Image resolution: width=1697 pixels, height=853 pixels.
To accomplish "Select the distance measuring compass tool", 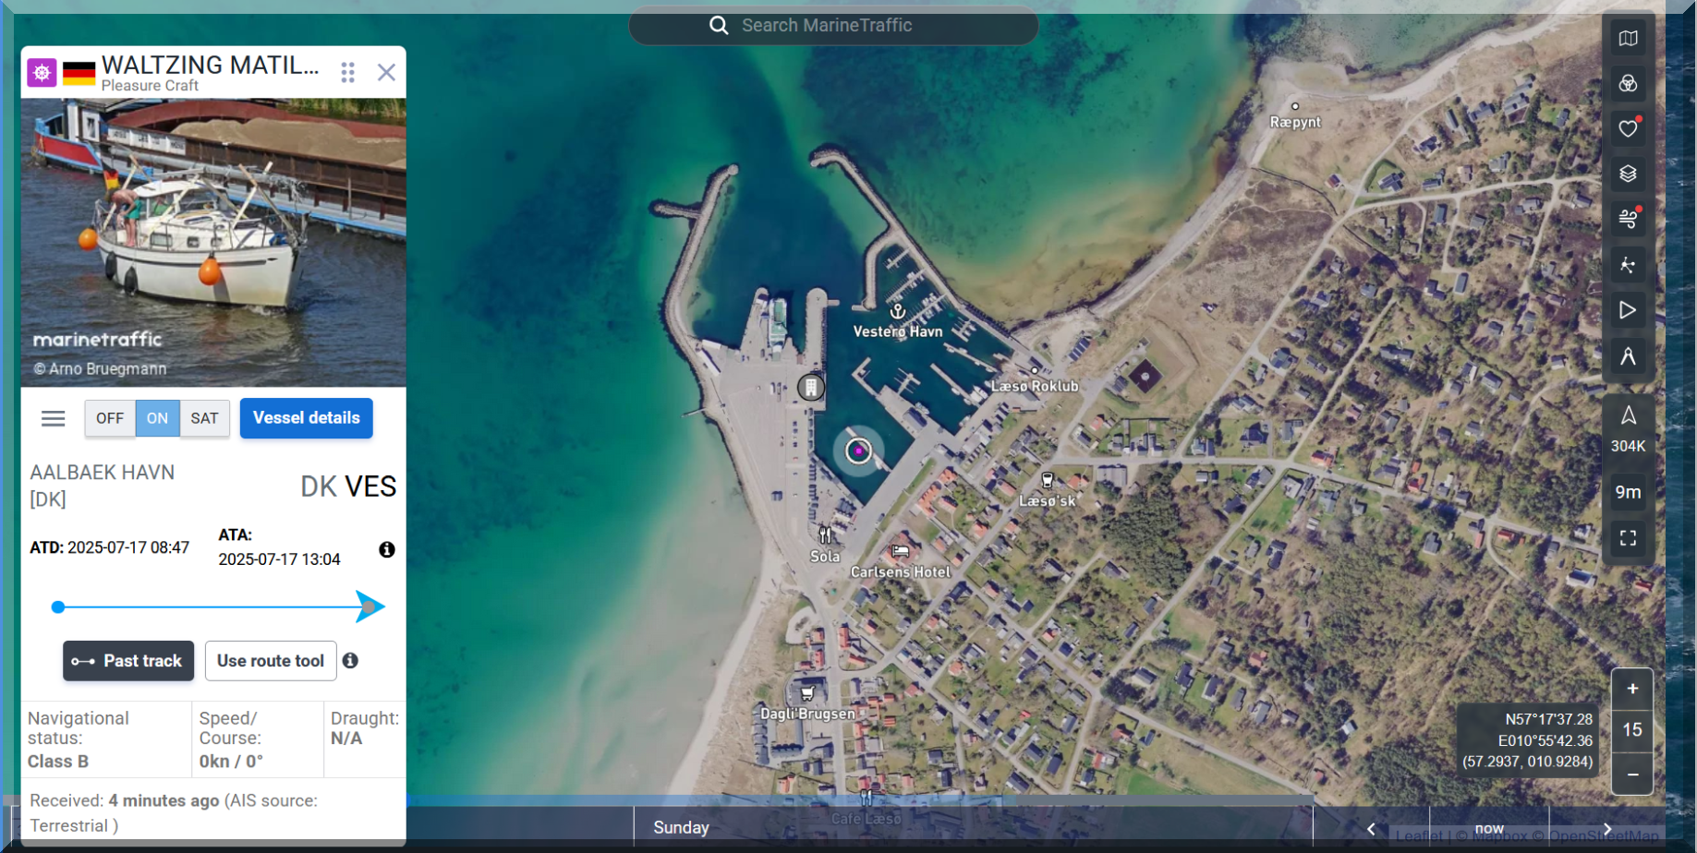I will (x=1628, y=356).
